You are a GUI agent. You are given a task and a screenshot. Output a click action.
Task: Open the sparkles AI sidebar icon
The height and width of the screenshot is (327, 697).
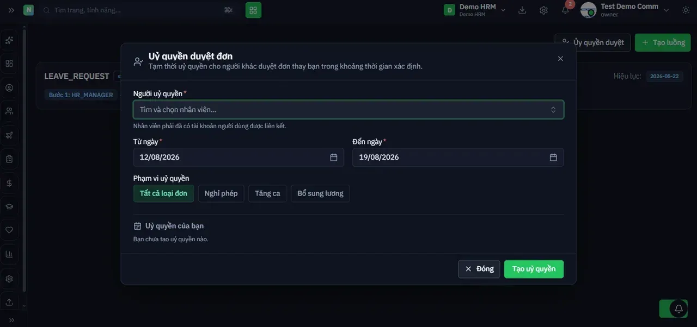pyautogui.click(x=9, y=40)
